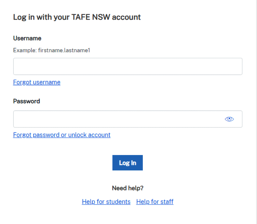Unlock the account via the link below Password
257x224 pixels.
point(62,135)
